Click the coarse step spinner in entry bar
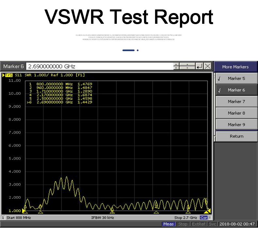258x229 pixels. (x=187, y=66)
